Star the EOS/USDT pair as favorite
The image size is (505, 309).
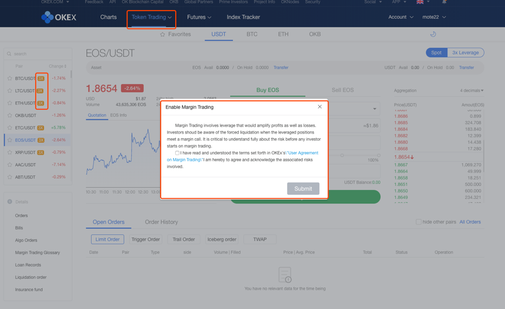(x=10, y=140)
